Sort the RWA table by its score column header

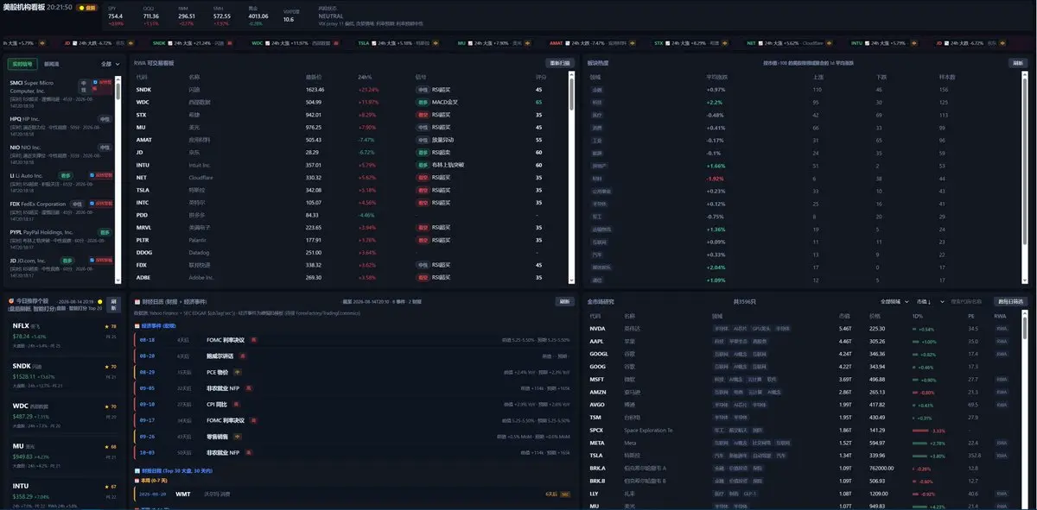pyautogui.click(x=540, y=77)
